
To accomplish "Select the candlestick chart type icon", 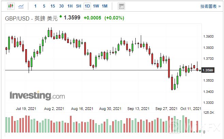I will pyautogui.click(x=11, y=6).
